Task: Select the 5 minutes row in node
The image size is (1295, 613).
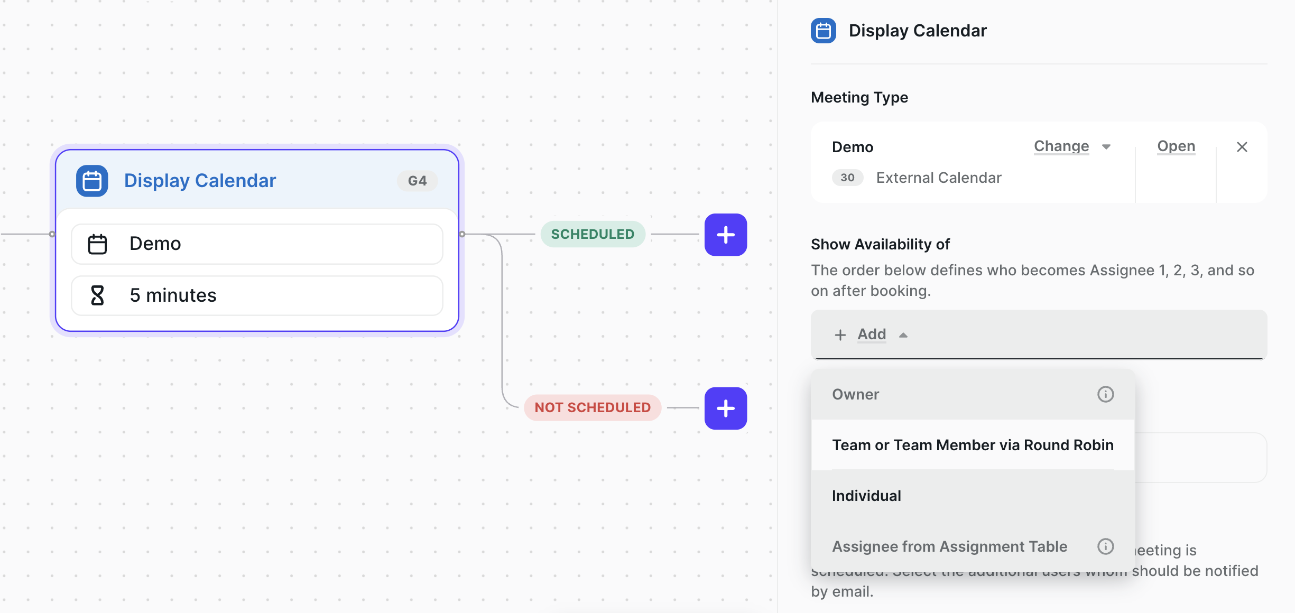Action: tap(257, 295)
